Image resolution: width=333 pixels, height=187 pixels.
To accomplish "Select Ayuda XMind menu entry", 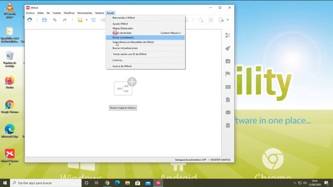I will (x=146, y=24).
